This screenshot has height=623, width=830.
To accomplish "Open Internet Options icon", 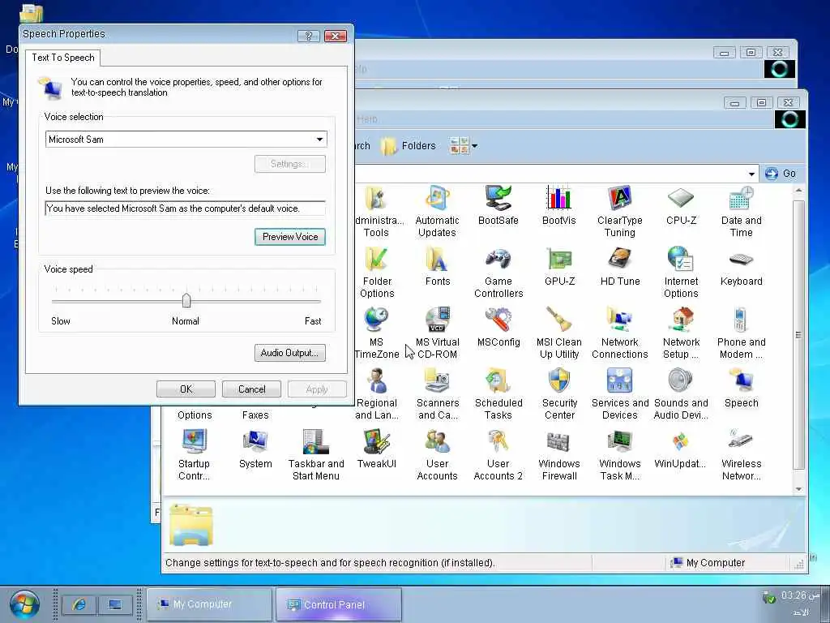I will pos(681,273).
